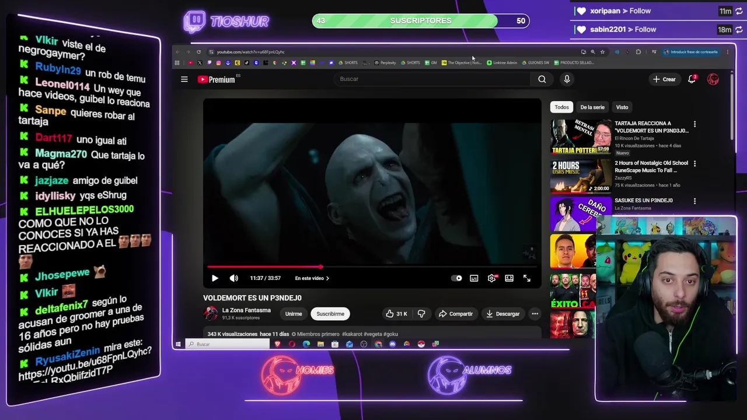Screen dimensions: 747x420
Task: Click 'Introducir frase de contraseña' profile button
Action: point(690,52)
